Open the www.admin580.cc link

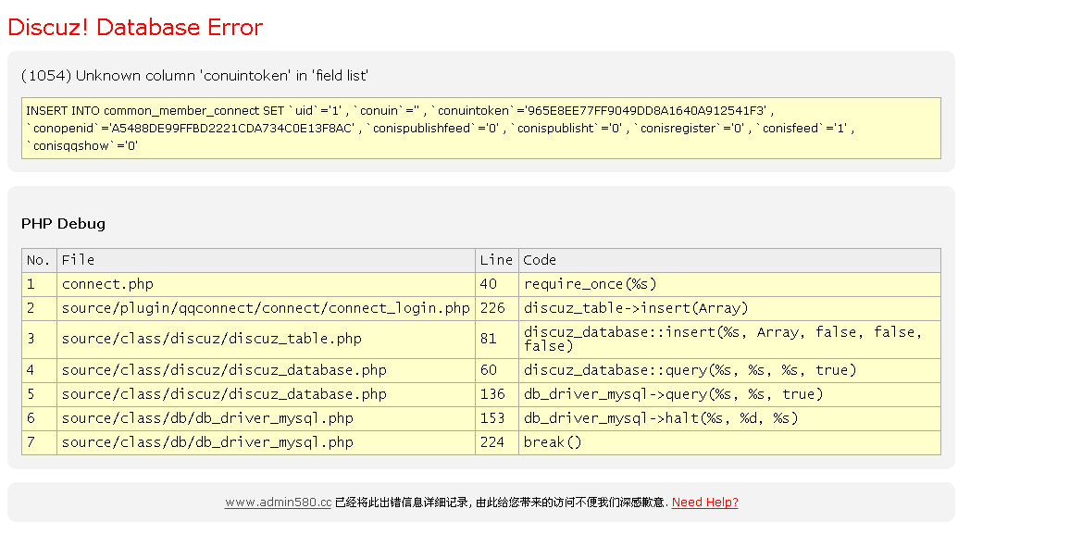point(278,503)
